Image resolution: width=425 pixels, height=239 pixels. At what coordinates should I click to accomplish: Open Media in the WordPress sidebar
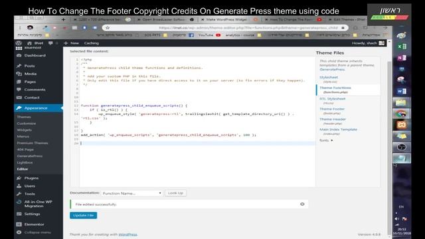pos(31,74)
